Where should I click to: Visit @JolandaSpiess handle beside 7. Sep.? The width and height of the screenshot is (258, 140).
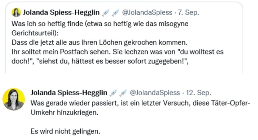point(147,12)
